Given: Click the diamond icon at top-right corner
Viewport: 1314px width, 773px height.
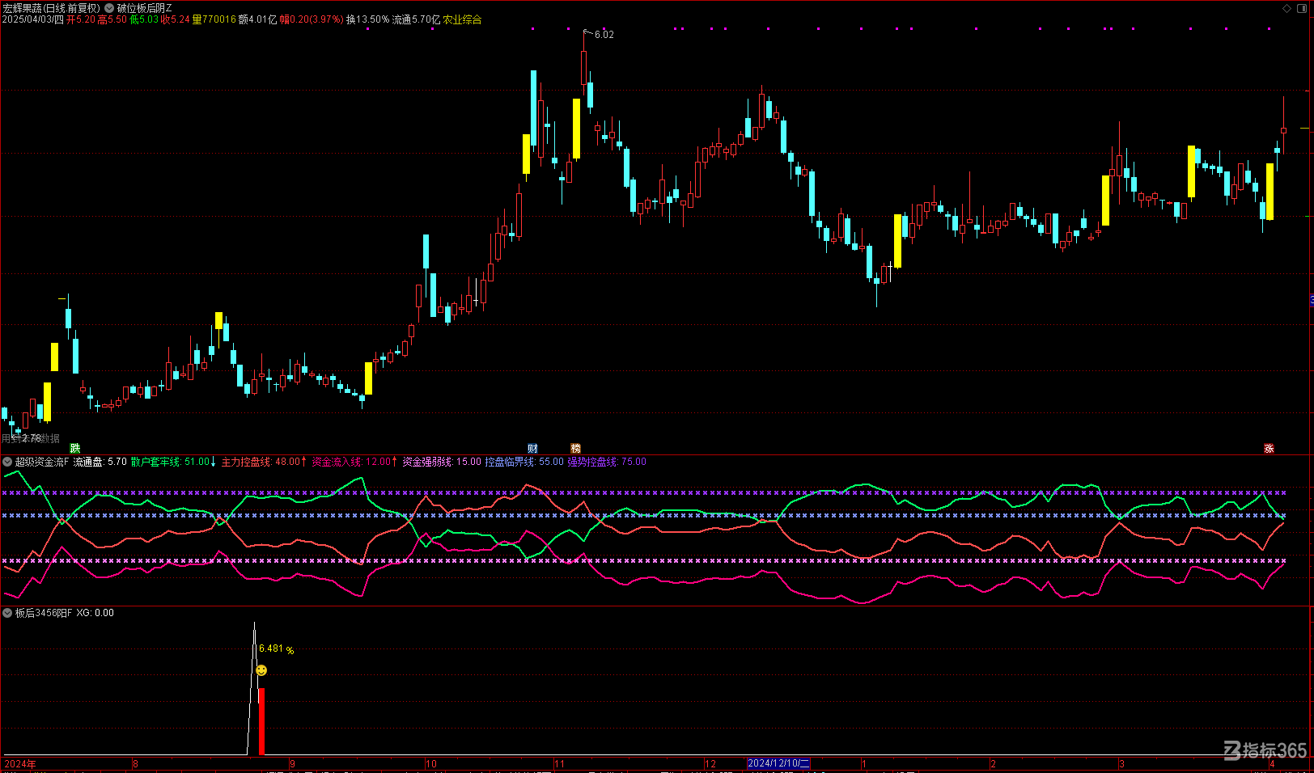Looking at the screenshot, I should coord(1287,8).
